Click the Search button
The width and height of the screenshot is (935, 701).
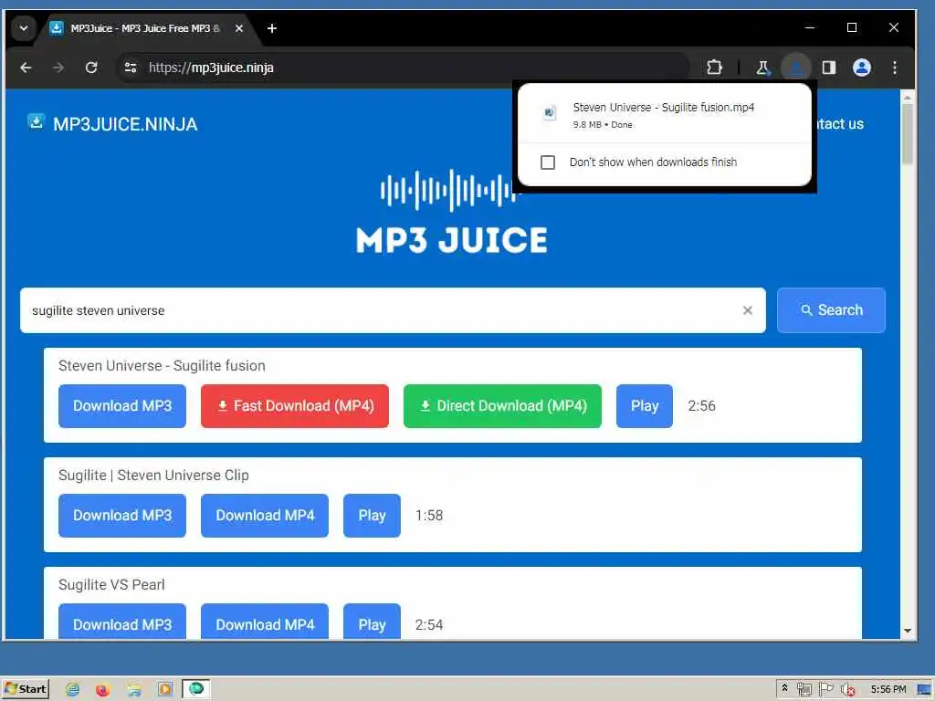pyautogui.click(x=831, y=310)
